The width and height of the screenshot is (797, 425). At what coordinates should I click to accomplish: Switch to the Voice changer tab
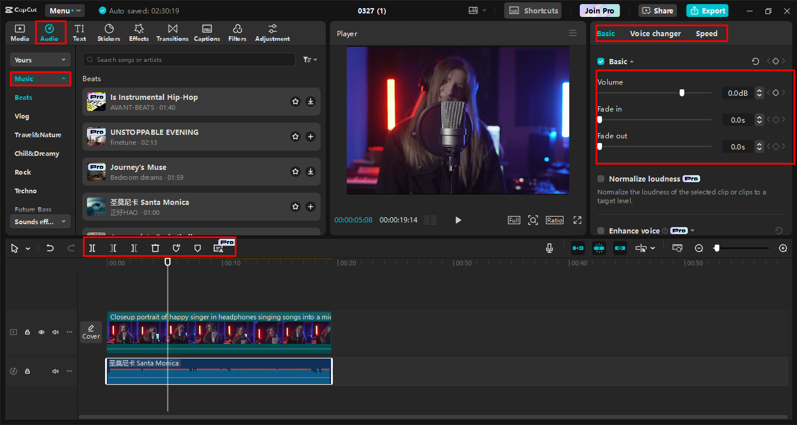click(x=655, y=33)
